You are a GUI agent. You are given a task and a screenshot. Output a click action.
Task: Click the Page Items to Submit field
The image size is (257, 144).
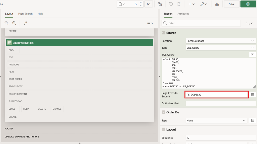pos(217,95)
